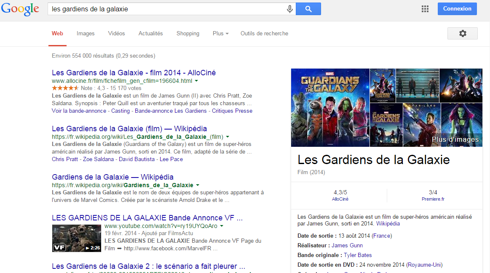Click the Google logo
Screen dimensions: 490x273
[x=20, y=9]
